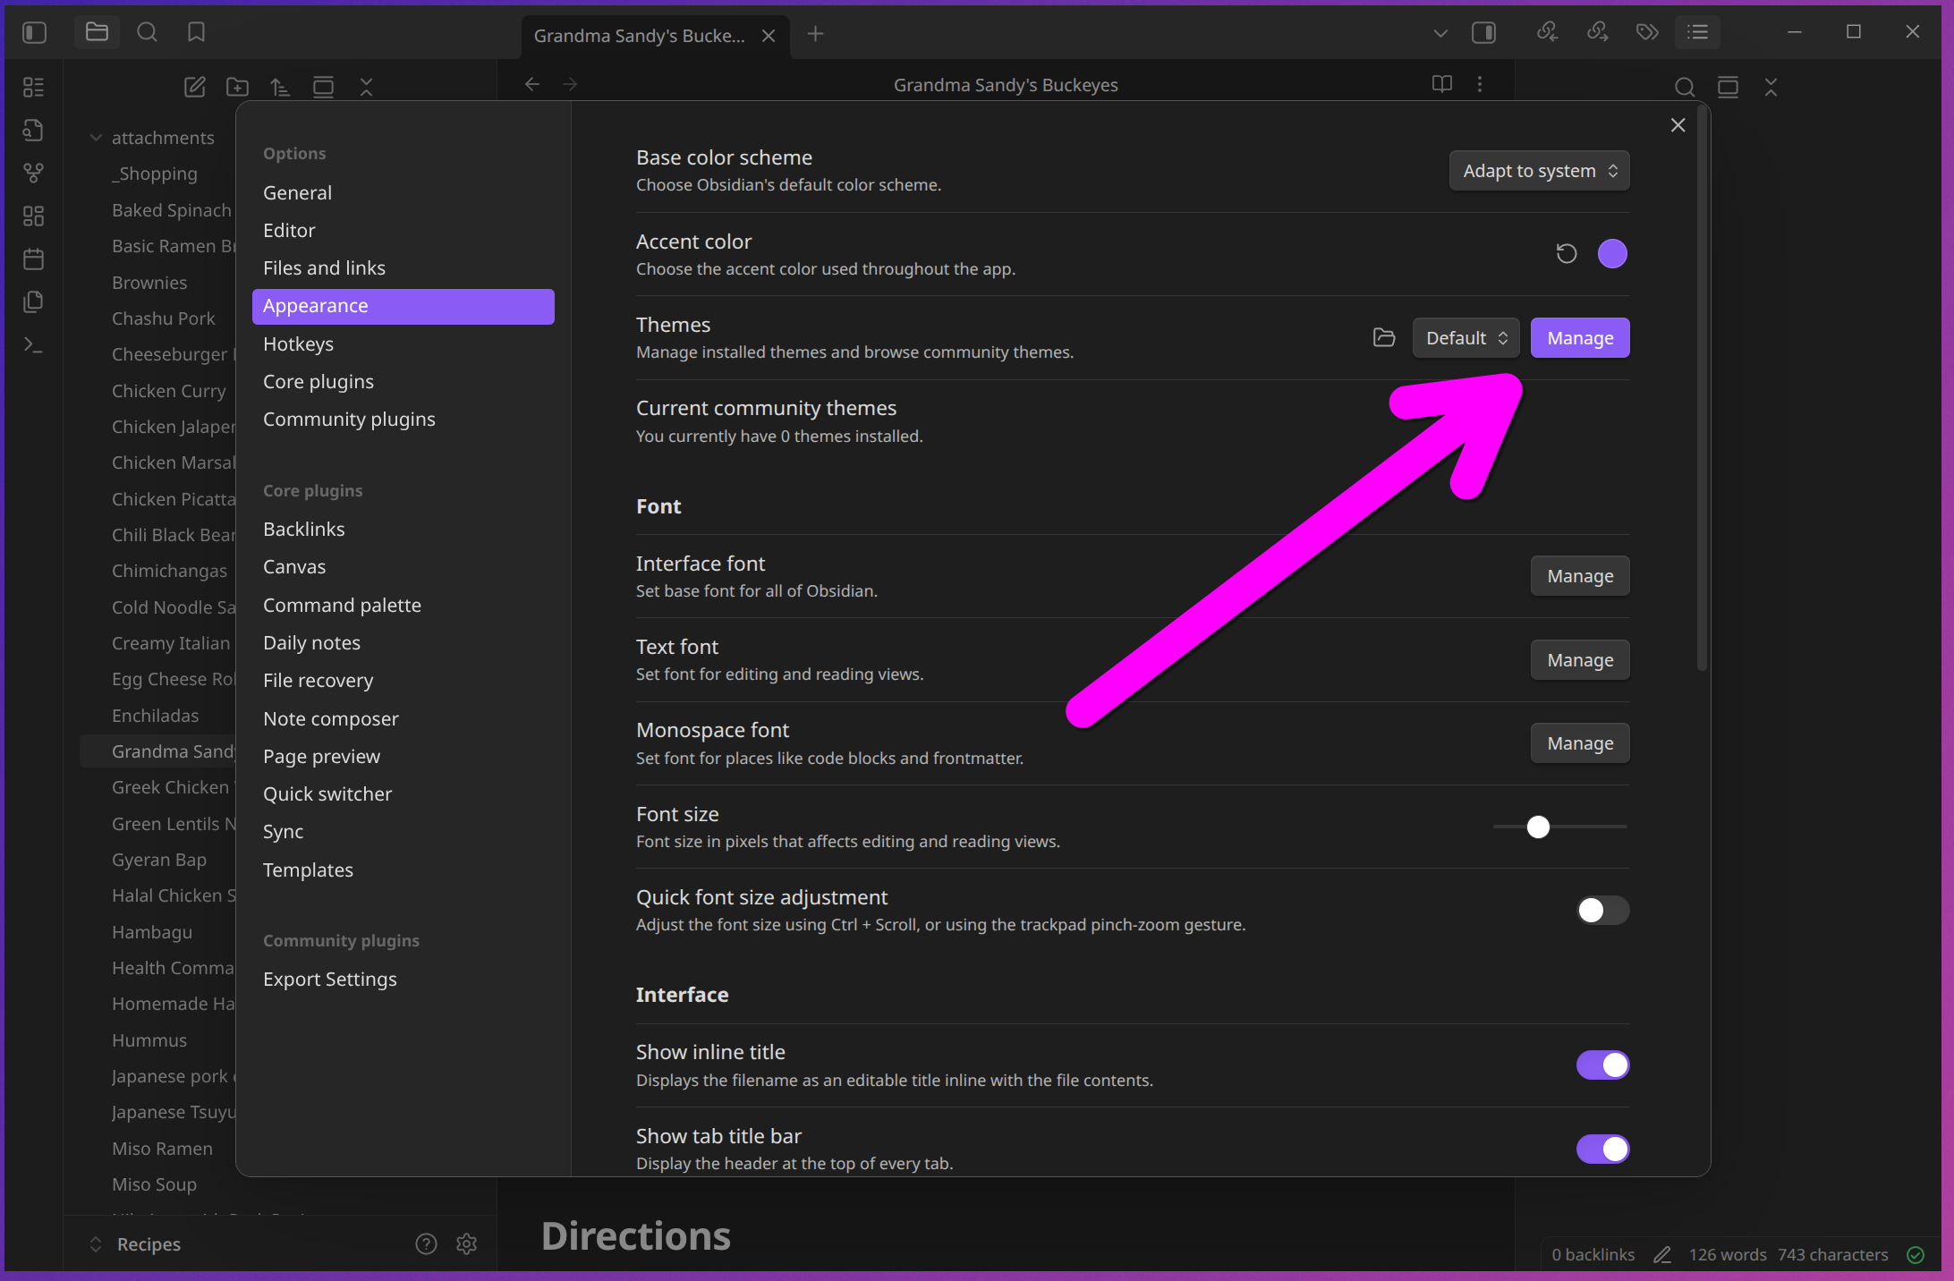
Task: Enable Quick font size adjustment
Action: [1601, 911]
